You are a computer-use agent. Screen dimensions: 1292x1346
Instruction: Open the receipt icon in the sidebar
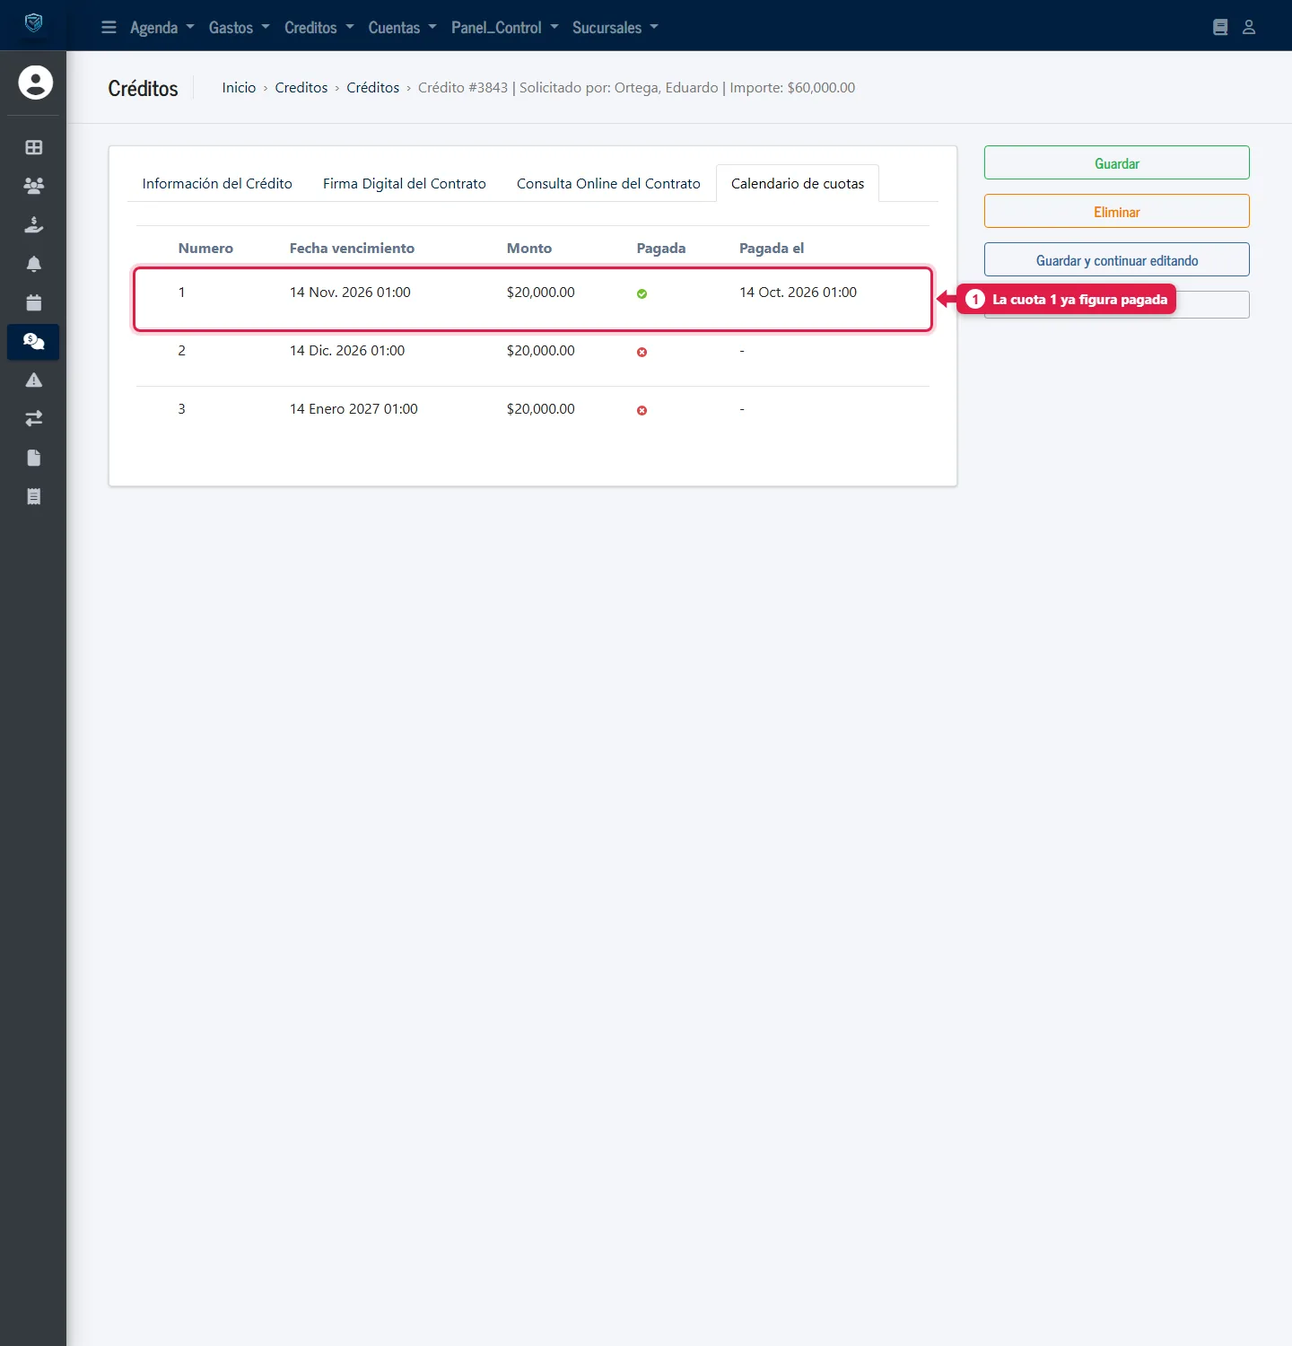[34, 497]
